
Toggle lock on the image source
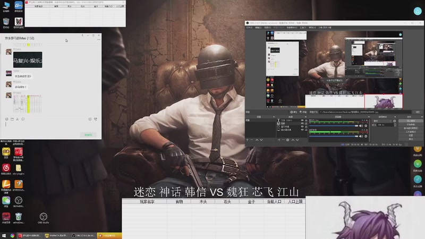click(306, 123)
